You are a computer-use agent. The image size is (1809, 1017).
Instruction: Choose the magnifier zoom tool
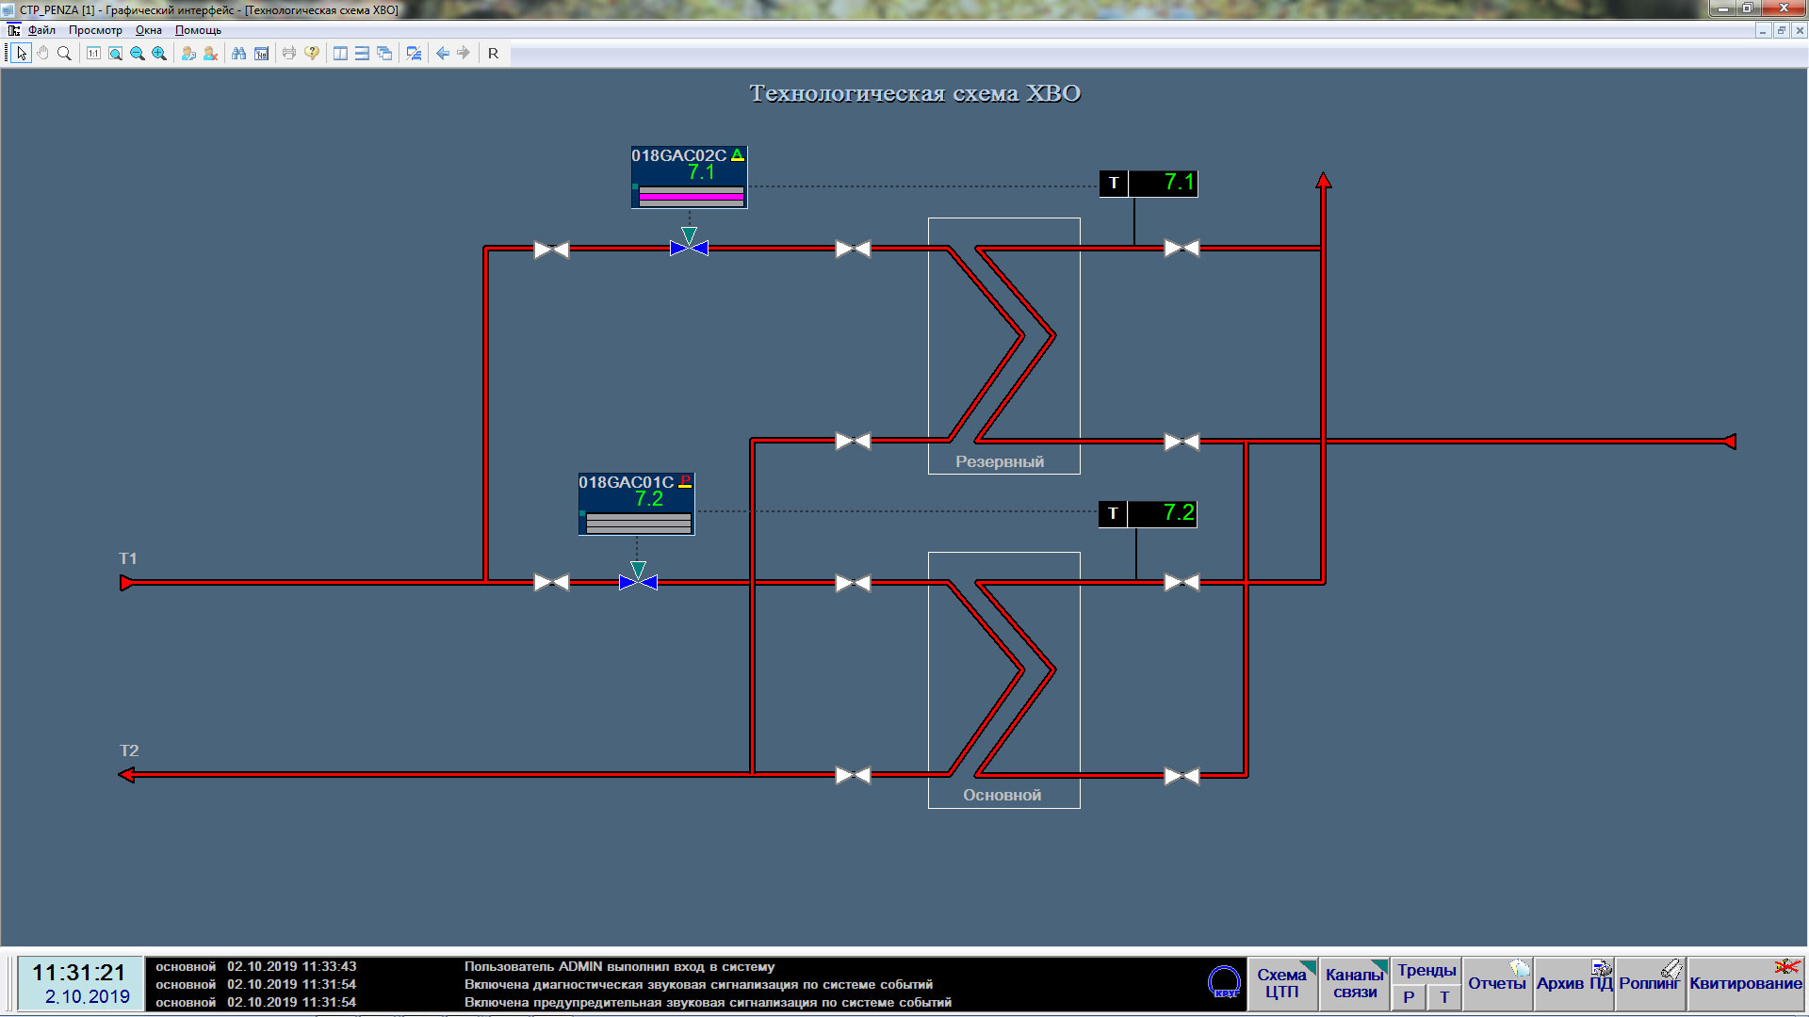click(x=64, y=54)
